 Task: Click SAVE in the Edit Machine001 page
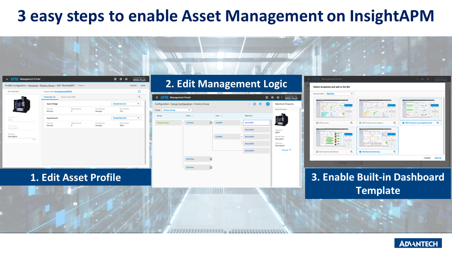(x=143, y=85)
